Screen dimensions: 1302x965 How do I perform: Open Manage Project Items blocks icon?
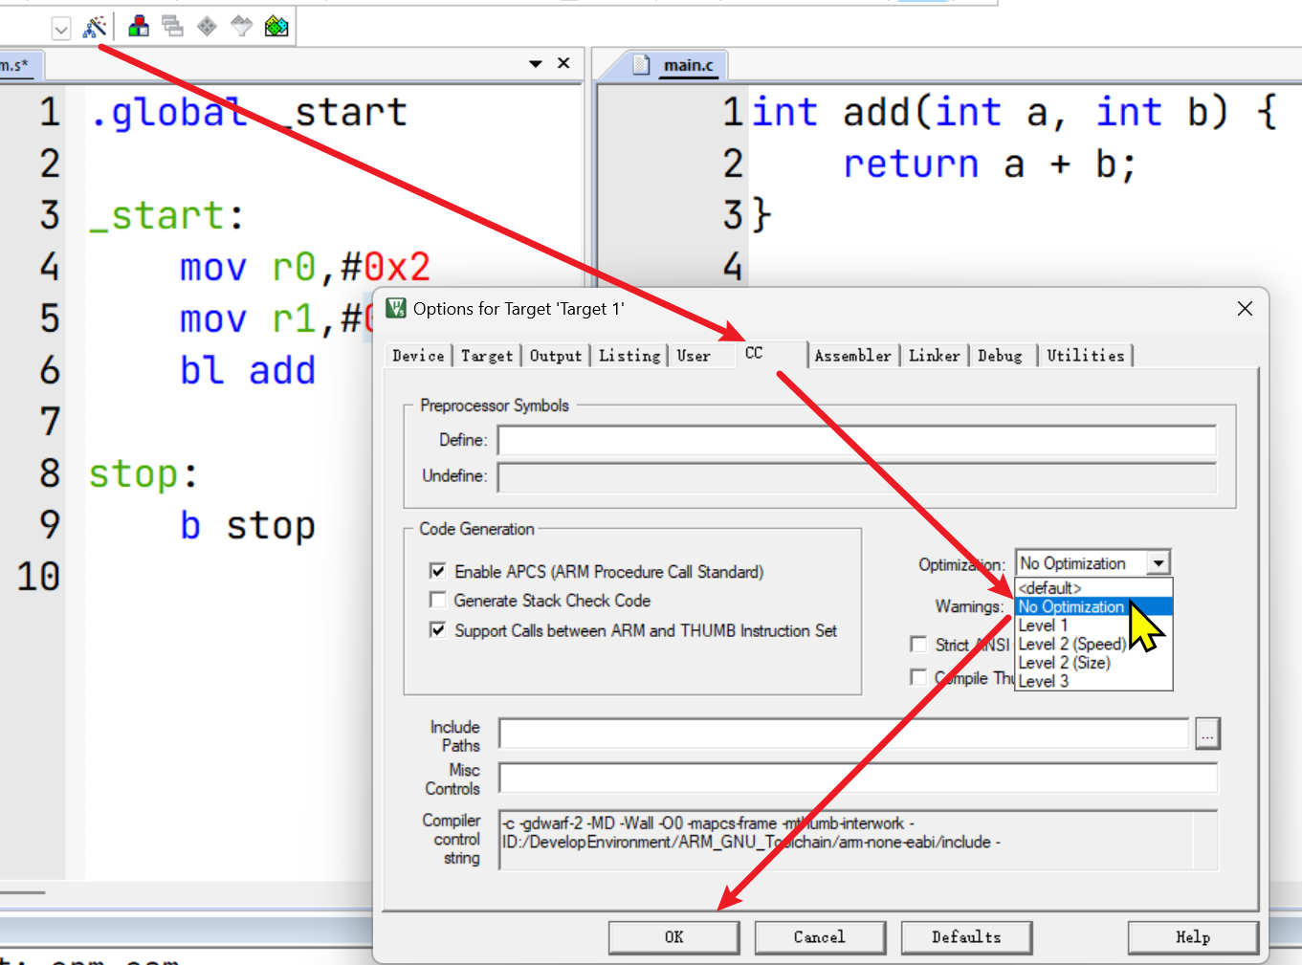139,26
